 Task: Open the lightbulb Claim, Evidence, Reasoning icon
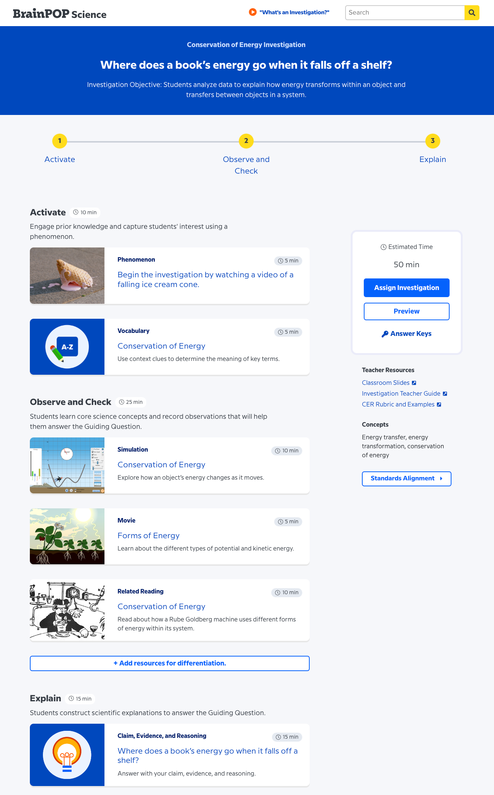tap(67, 755)
